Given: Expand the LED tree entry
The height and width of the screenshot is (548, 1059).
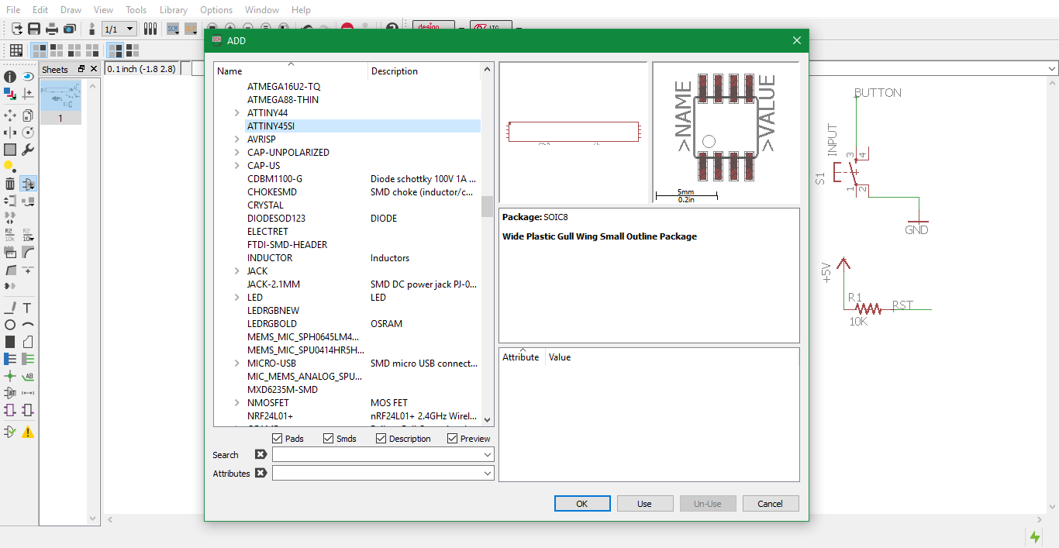Looking at the screenshot, I should tap(236, 298).
